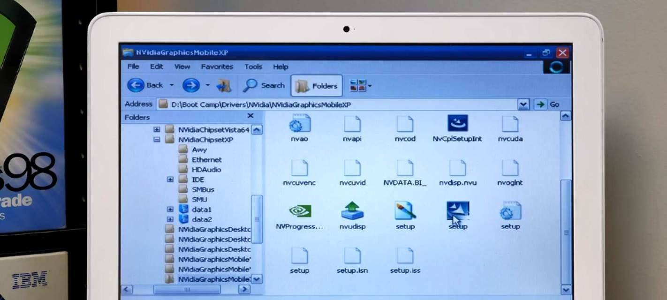
Task: Open the Search pane
Action: (x=264, y=85)
